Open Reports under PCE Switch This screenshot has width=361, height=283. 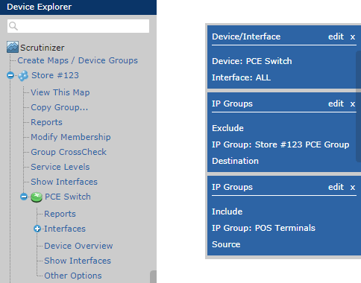(x=60, y=214)
